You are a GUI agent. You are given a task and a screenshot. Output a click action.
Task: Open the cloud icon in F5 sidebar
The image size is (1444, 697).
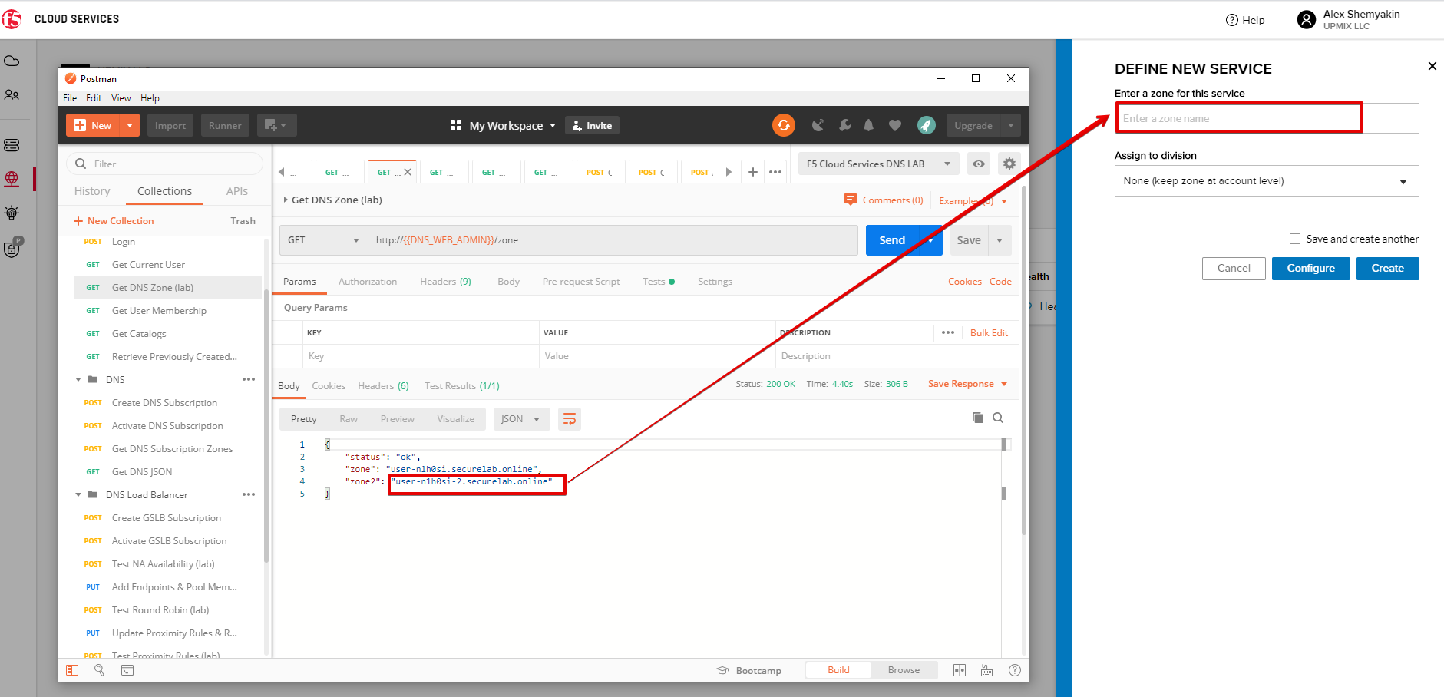tap(12, 61)
